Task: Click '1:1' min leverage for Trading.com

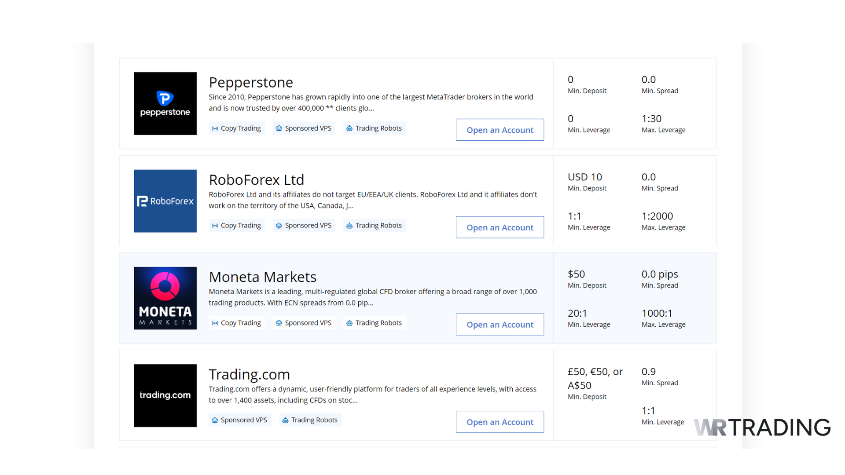Action: pyautogui.click(x=648, y=411)
